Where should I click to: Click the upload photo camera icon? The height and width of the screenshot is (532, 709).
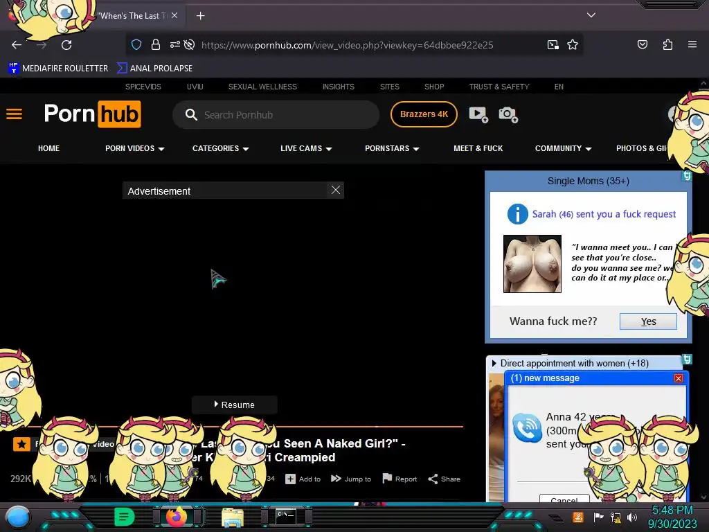point(508,114)
